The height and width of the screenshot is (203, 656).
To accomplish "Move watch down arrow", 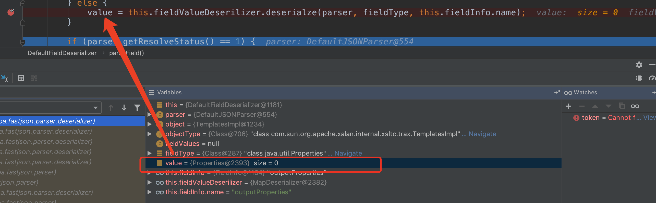I will pyautogui.click(x=609, y=106).
